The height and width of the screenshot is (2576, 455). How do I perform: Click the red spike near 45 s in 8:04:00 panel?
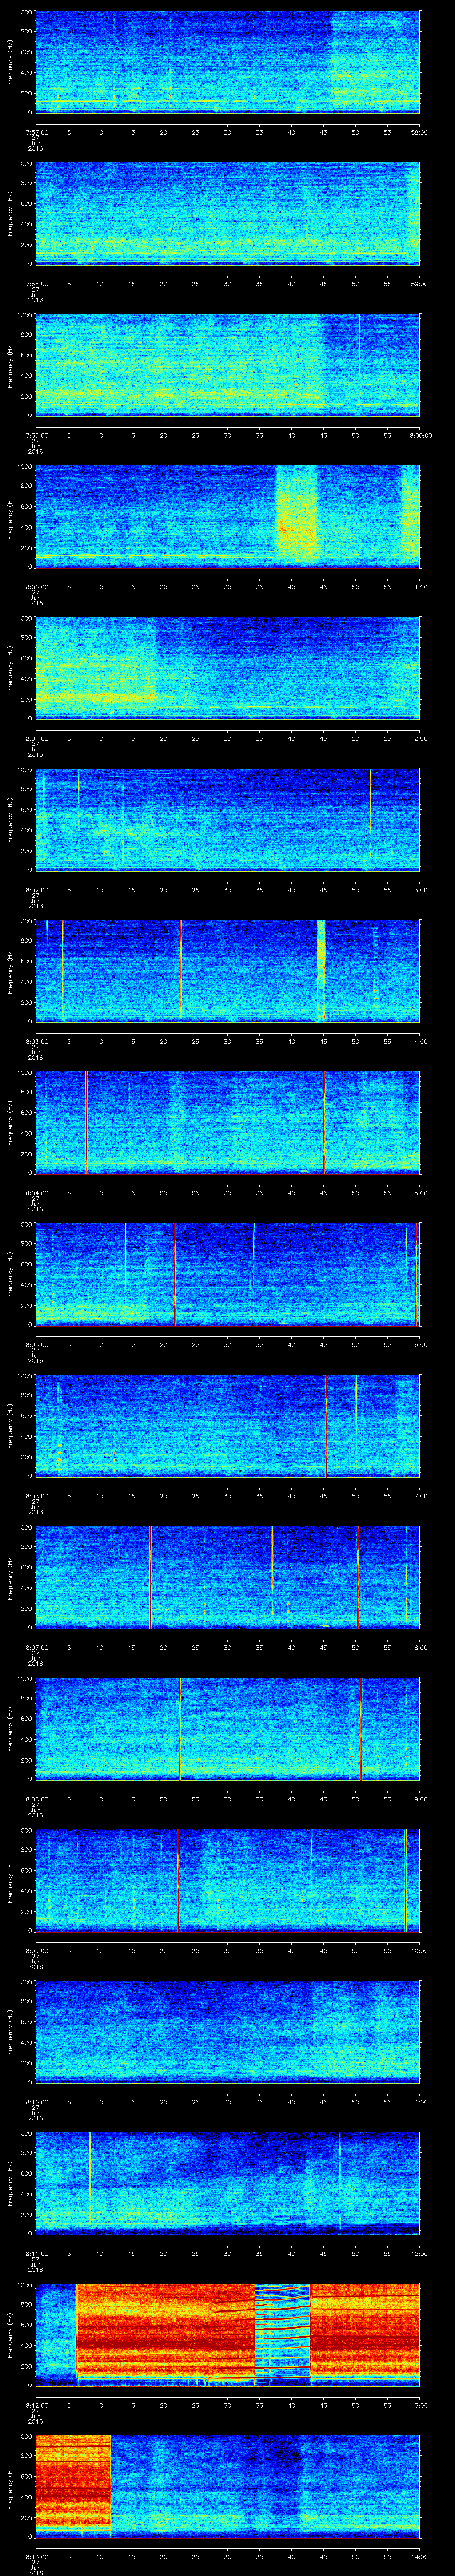(324, 1122)
